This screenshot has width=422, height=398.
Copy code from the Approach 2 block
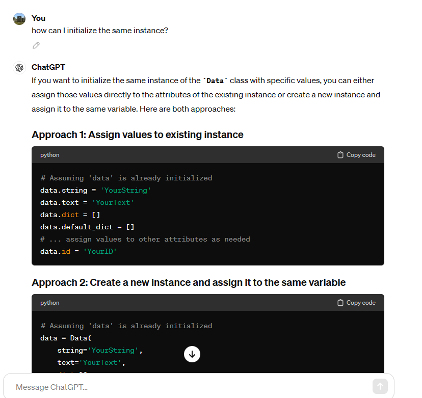point(356,303)
